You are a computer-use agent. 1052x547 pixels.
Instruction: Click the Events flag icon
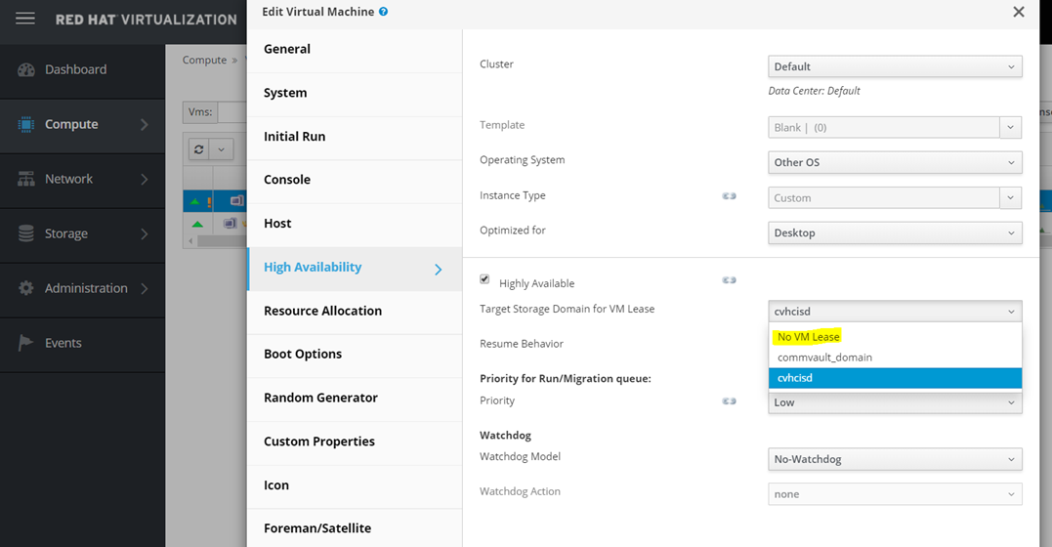click(25, 343)
